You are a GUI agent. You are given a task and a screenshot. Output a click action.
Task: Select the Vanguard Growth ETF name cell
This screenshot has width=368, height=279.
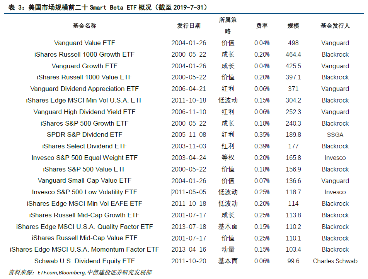(x=85, y=66)
